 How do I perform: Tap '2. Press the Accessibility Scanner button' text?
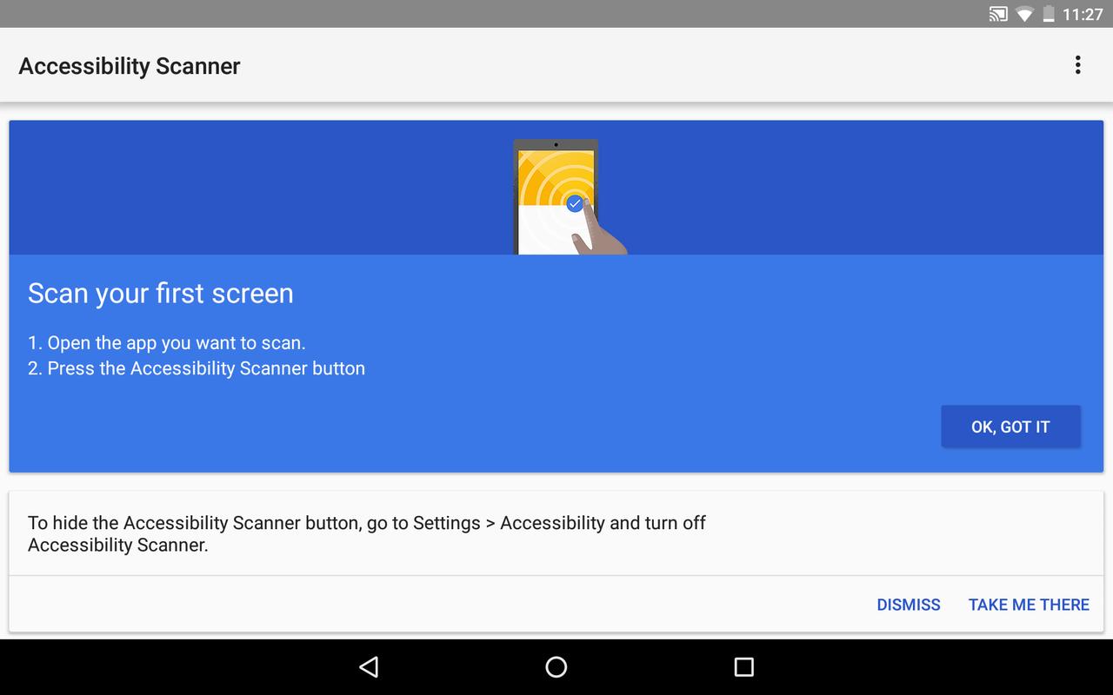click(197, 368)
